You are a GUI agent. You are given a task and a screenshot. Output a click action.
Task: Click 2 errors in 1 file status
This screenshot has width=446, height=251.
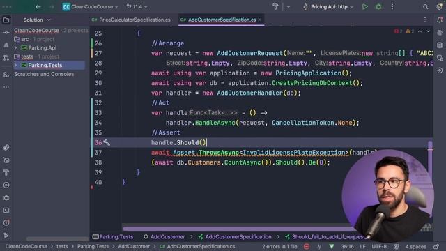point(279,246)
